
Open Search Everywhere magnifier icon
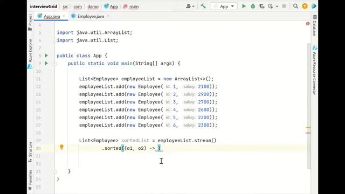click(x=295, y=6)
